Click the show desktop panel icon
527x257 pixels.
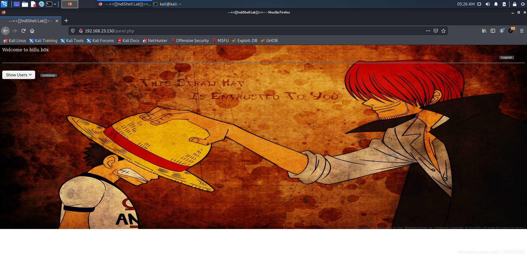click(17, 4)
